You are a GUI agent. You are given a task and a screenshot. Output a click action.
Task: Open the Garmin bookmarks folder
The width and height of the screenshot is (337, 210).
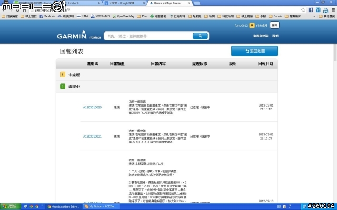tap(275, 16)
